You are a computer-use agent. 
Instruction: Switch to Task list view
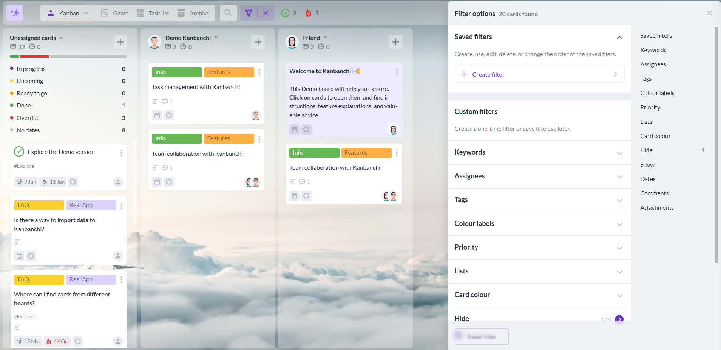tap(153, 13)
